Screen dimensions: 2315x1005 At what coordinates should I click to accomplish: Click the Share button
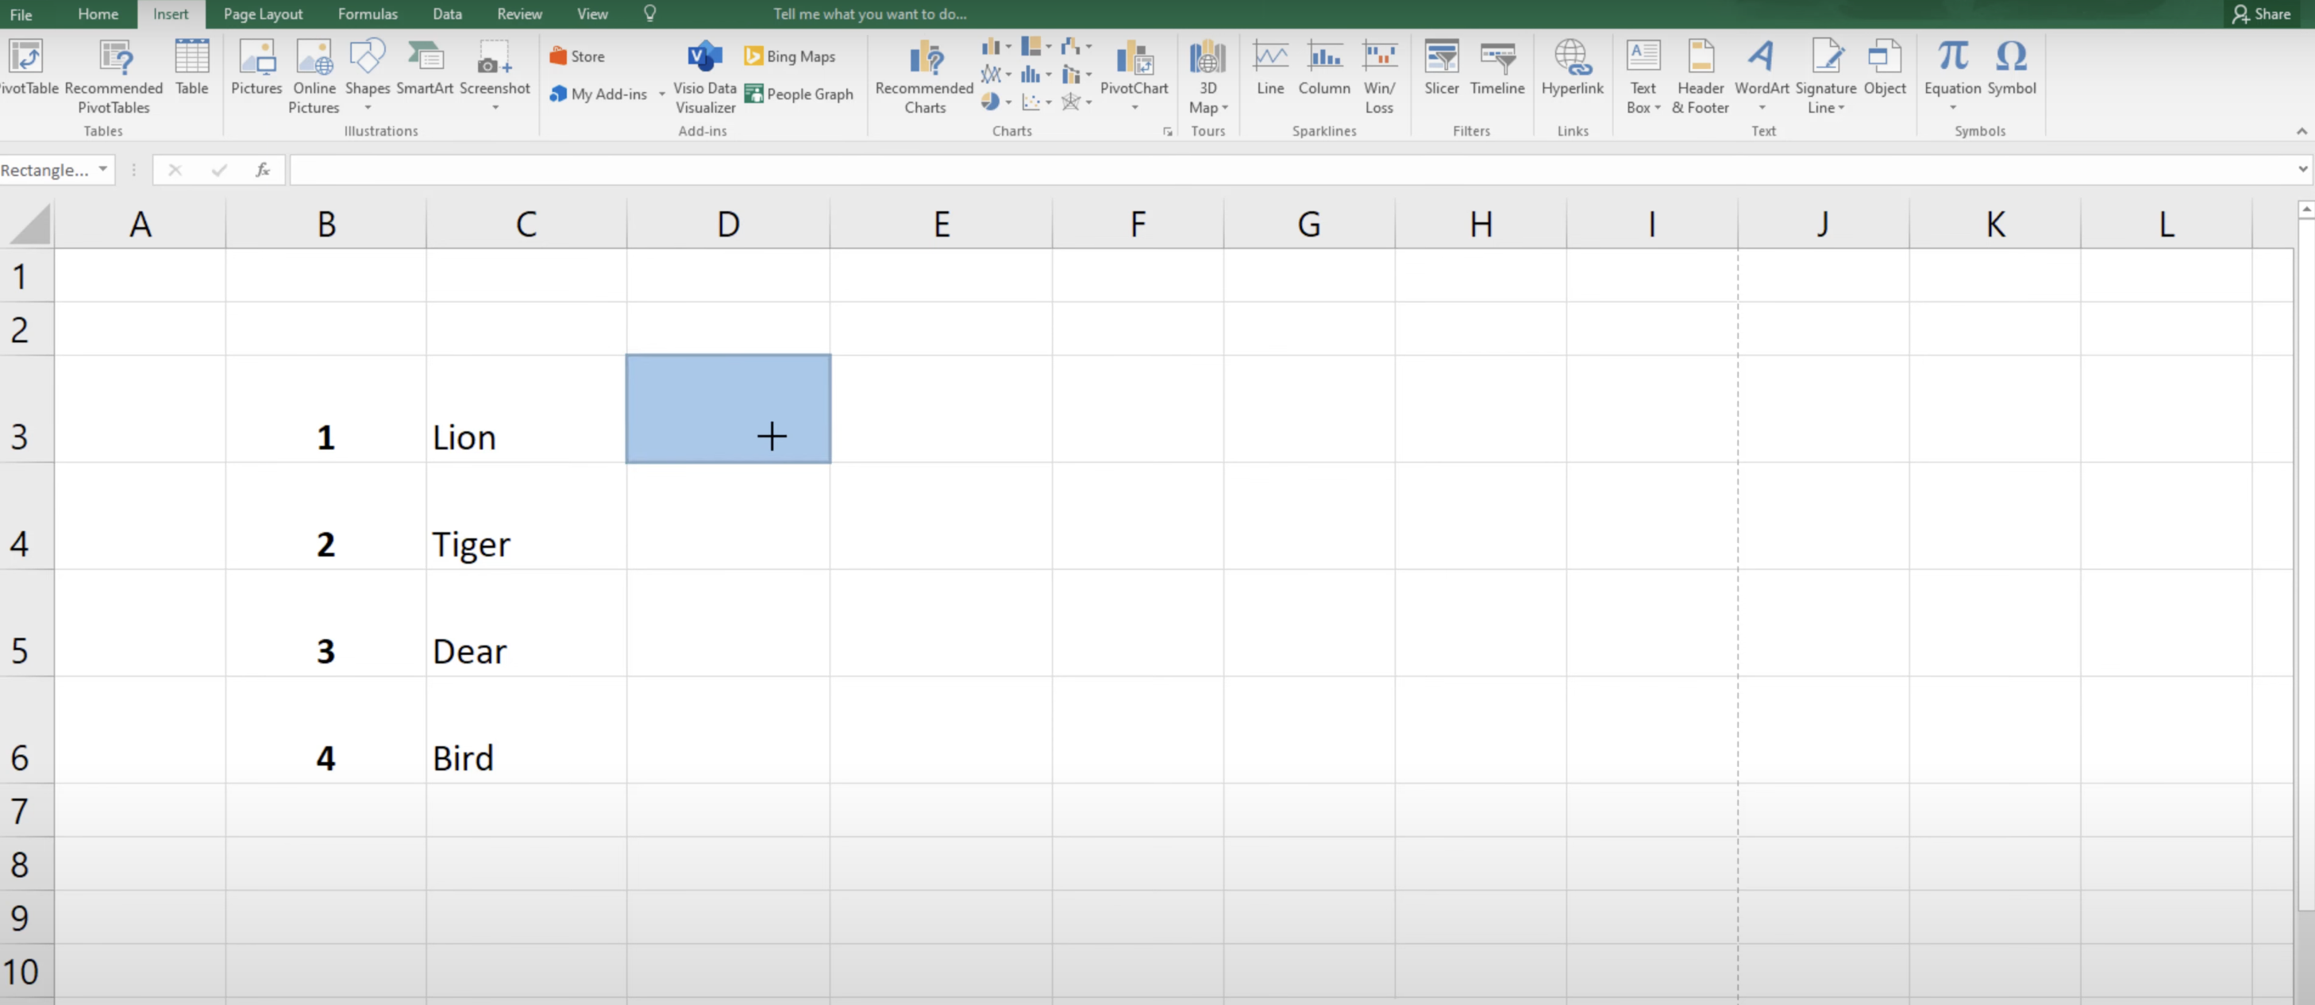click(2261, 13)
